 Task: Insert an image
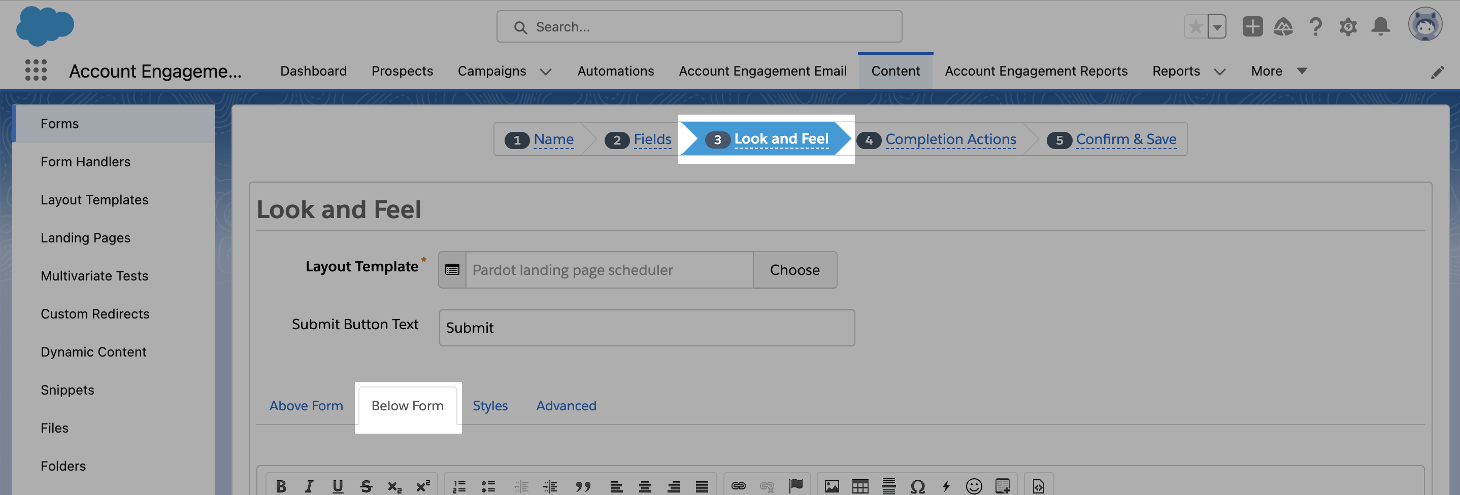click(x=832, y=486)
